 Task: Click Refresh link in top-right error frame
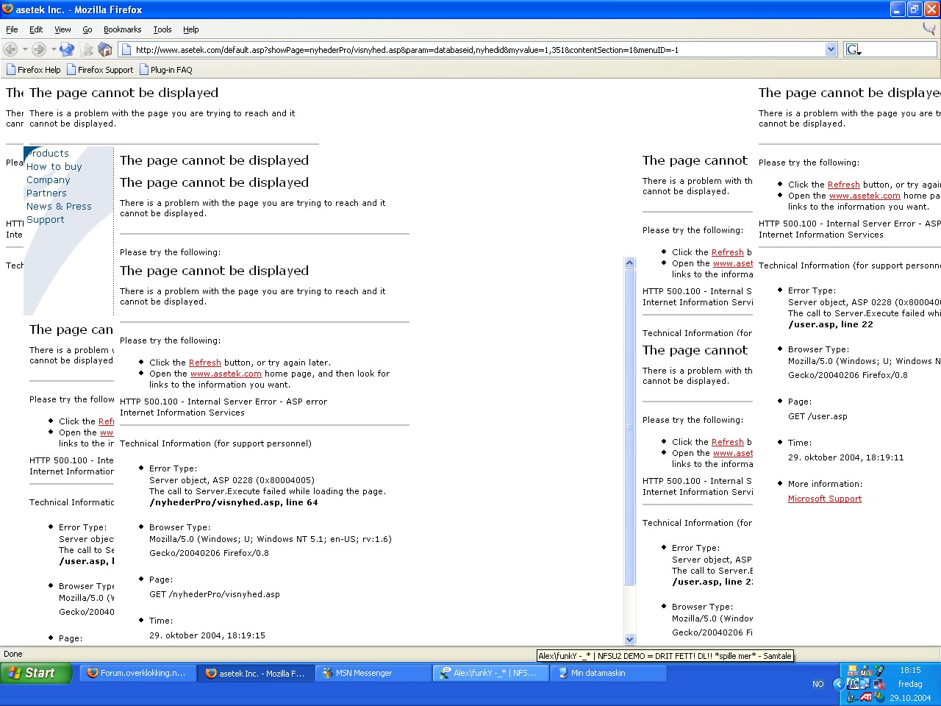844,185
